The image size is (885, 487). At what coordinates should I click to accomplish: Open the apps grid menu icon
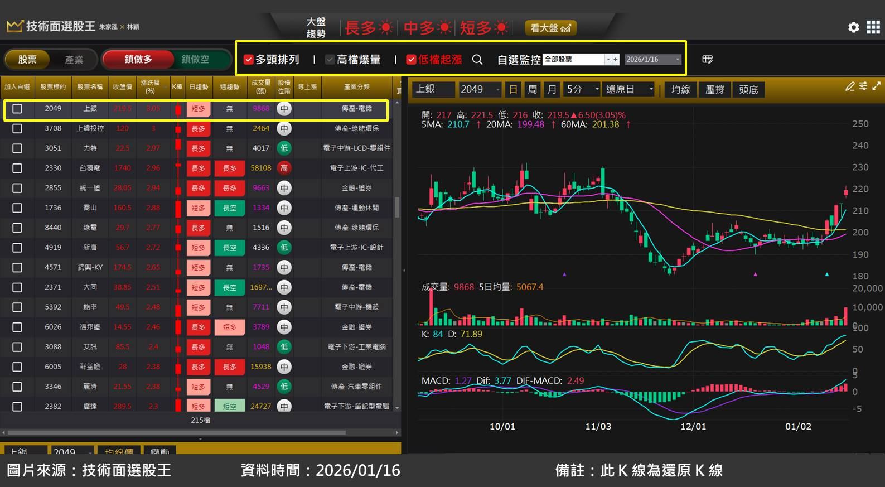[x=873, y=27]
